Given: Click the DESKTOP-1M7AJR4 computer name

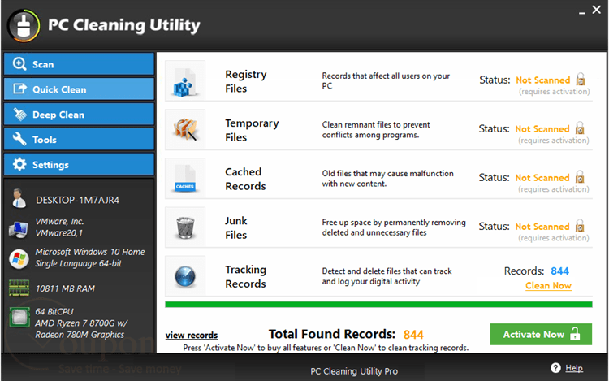Looking at the screenshot, I should pyautogui.click(x=77, y=200).
